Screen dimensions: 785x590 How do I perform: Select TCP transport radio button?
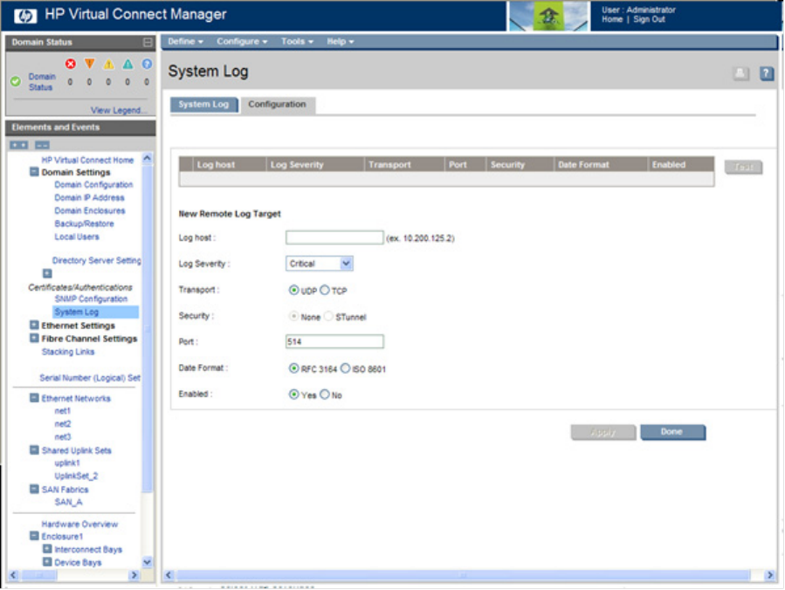point(325,291)
